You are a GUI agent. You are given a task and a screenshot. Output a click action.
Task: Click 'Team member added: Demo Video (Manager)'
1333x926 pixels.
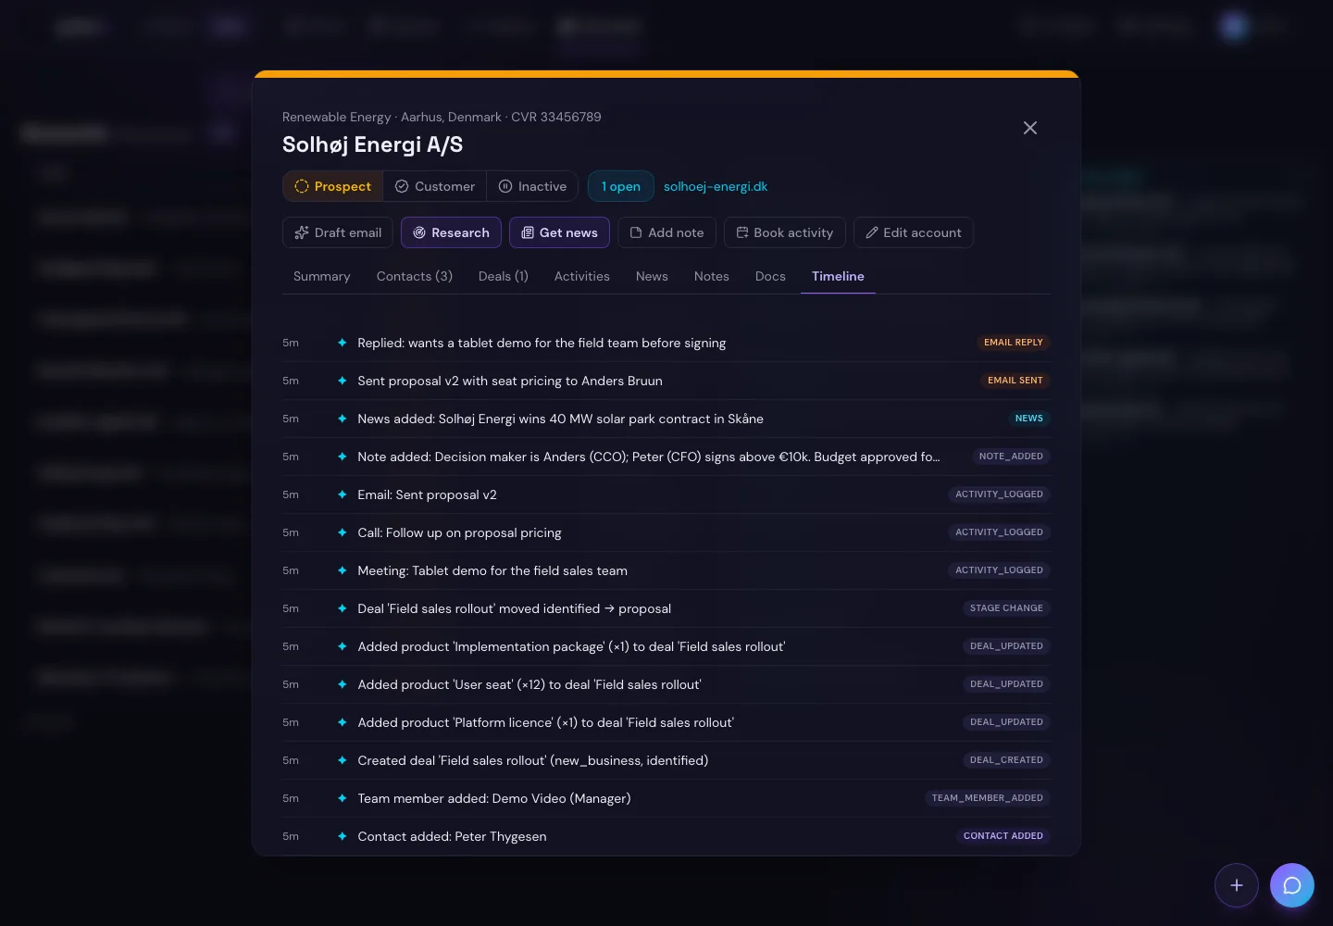[494, 798]
